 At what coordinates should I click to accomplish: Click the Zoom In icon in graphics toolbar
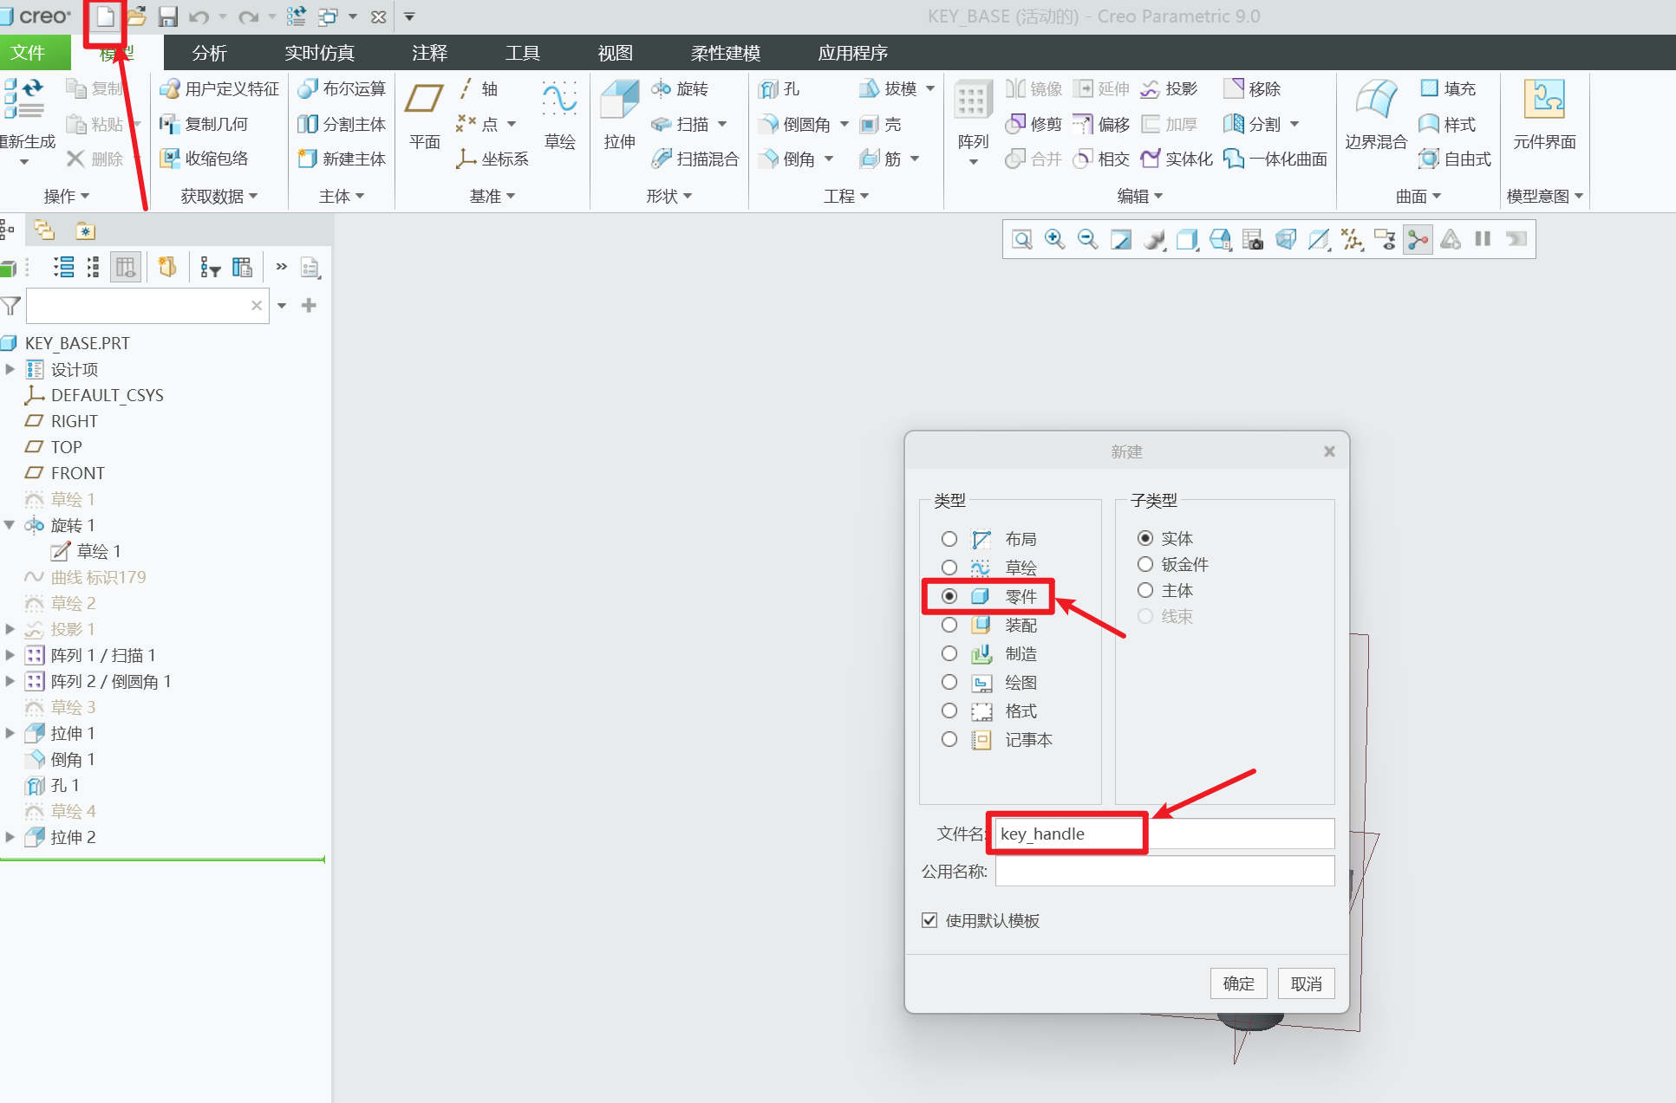tap(1054, 239)
